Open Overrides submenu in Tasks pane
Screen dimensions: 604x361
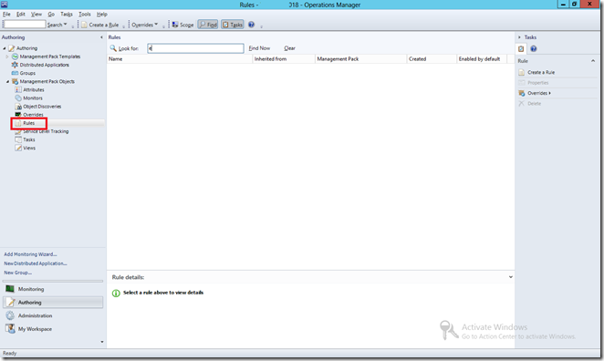click(x=539, y=93)
